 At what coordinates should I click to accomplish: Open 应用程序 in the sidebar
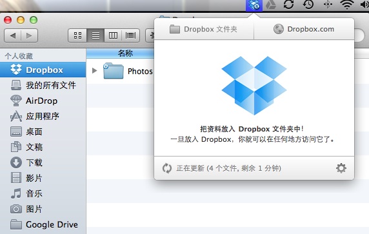(43, 116)
